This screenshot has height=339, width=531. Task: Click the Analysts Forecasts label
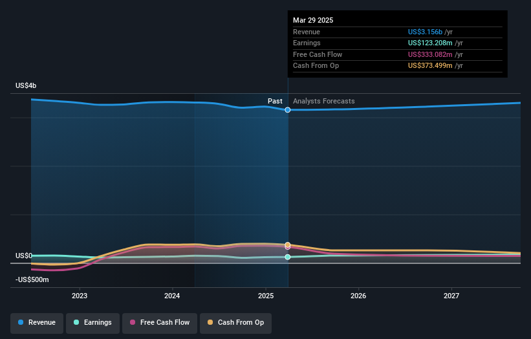324,101
